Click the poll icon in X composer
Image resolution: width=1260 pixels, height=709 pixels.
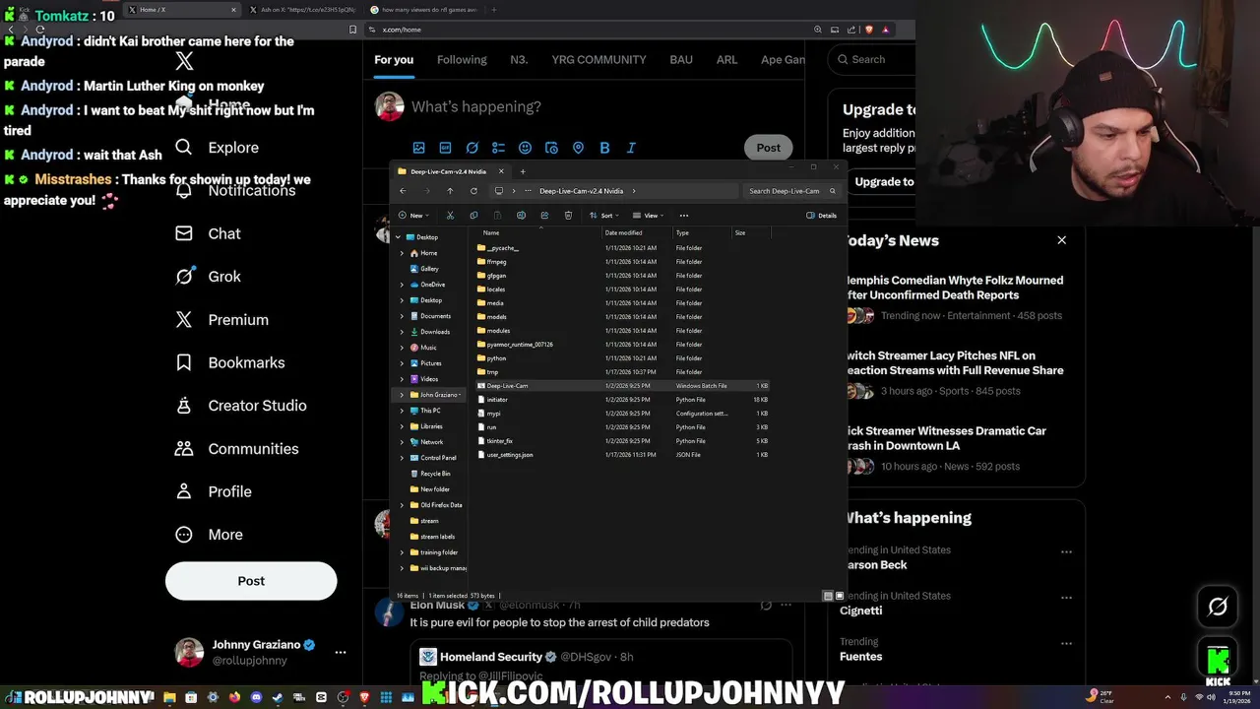click(498, 148)
